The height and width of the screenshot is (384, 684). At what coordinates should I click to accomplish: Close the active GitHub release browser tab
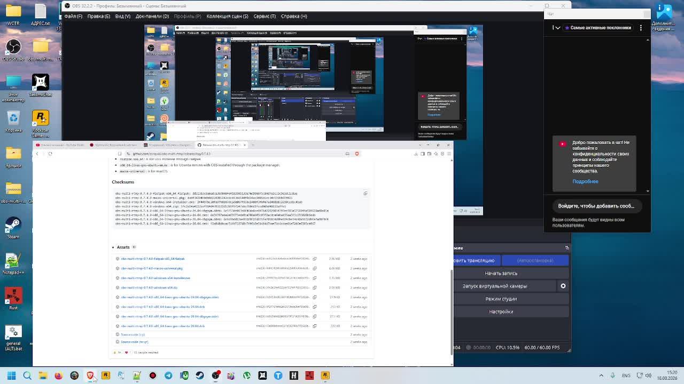click(245, 145)
